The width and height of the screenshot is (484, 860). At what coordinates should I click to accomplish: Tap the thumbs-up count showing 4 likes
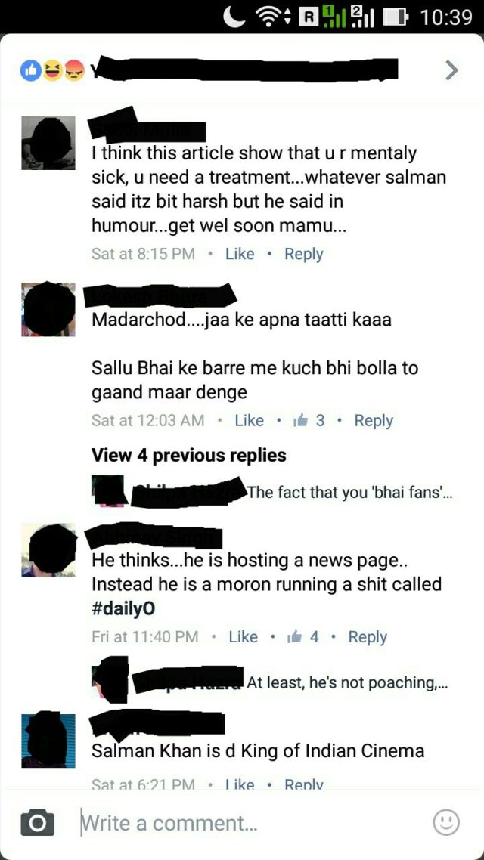pyautogui.click(x=303, y=637)
